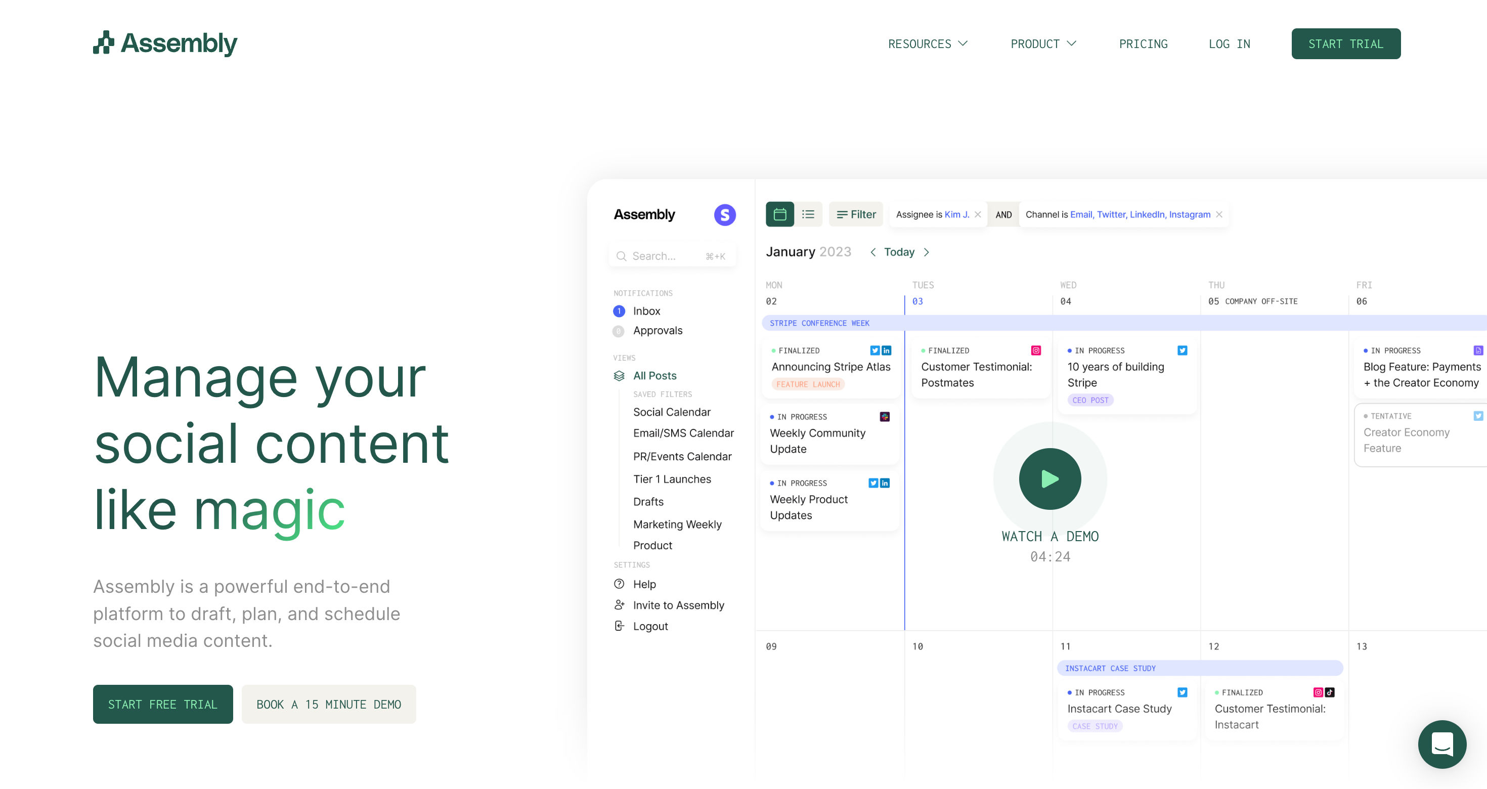Select the All Posts view
1487x789 pixels.
pos(654,376)
